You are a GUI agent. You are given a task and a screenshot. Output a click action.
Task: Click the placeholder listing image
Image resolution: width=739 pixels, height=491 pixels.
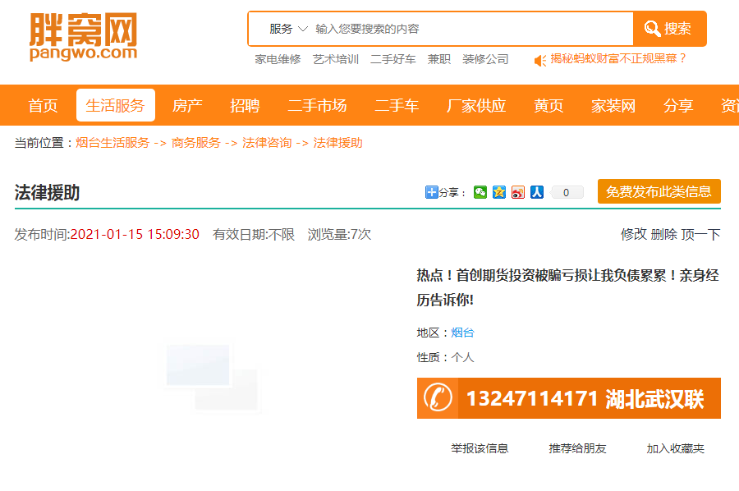[x=212, y=378]
